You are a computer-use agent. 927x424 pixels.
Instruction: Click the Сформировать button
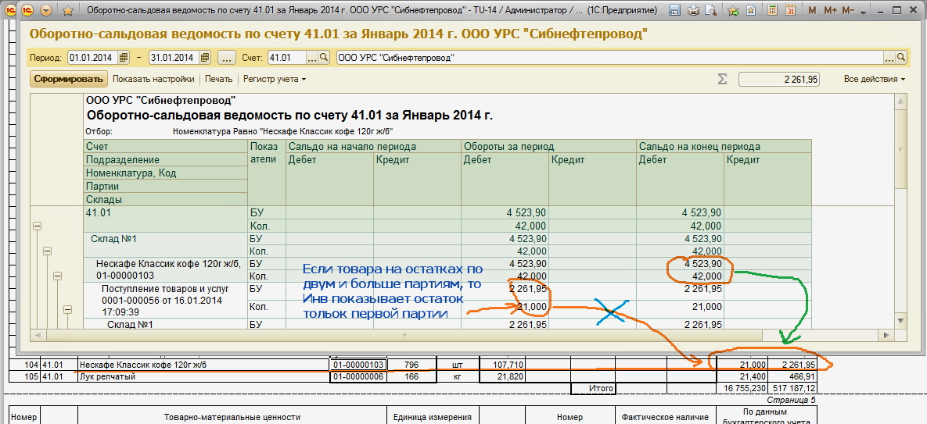coord(68,79)
